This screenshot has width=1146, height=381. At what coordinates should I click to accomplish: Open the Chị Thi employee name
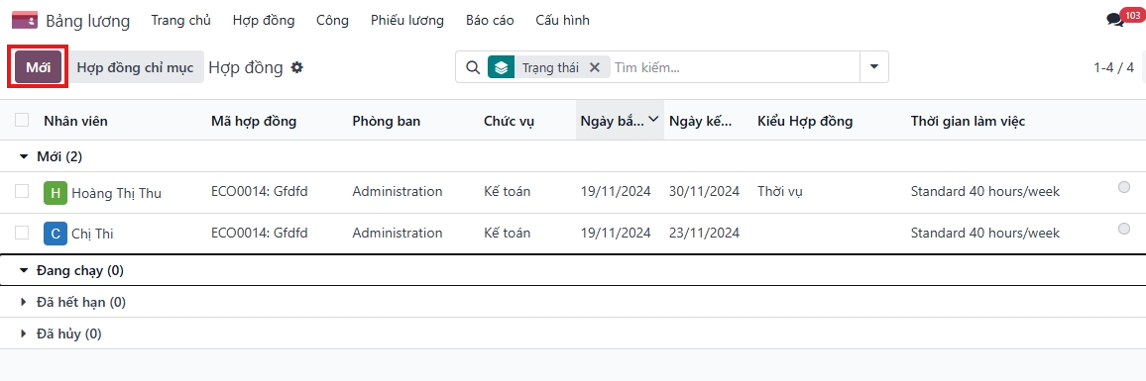(x=92, y=235)
